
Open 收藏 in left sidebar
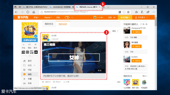coord(30,79)
